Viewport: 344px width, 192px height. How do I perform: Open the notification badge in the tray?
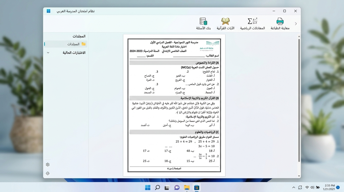coord(338,187)
